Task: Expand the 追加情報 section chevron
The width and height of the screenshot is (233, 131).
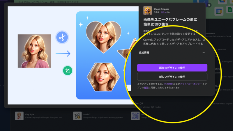Action: click(204, 53)
